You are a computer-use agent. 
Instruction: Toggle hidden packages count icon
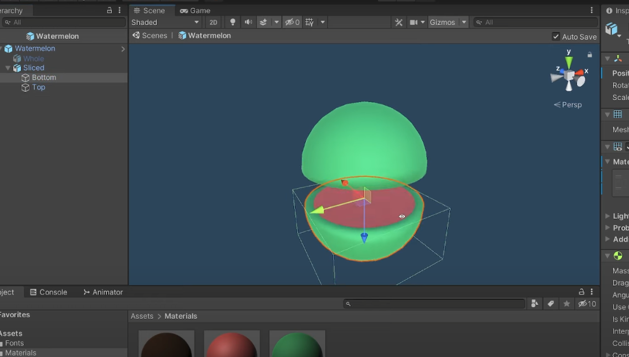(x=587, y=304)
